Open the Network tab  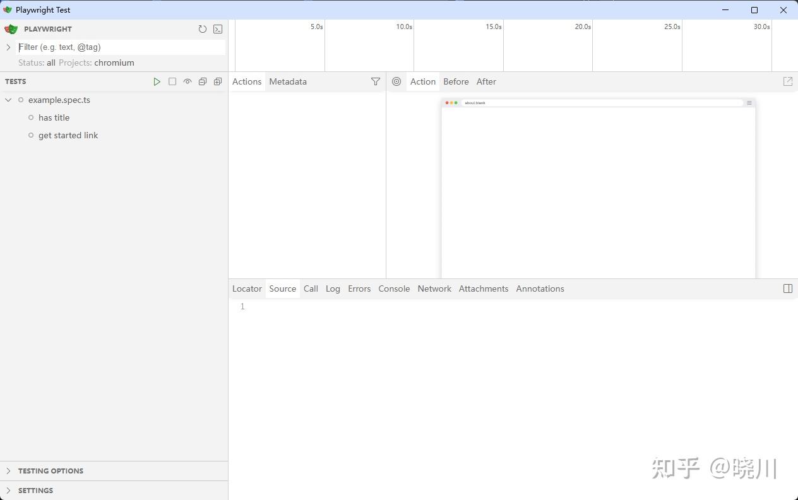point(434,289)
